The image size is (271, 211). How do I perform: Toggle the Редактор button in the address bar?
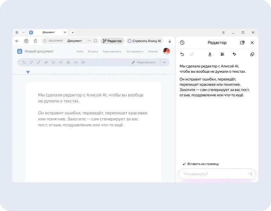[x=112, y=41]
